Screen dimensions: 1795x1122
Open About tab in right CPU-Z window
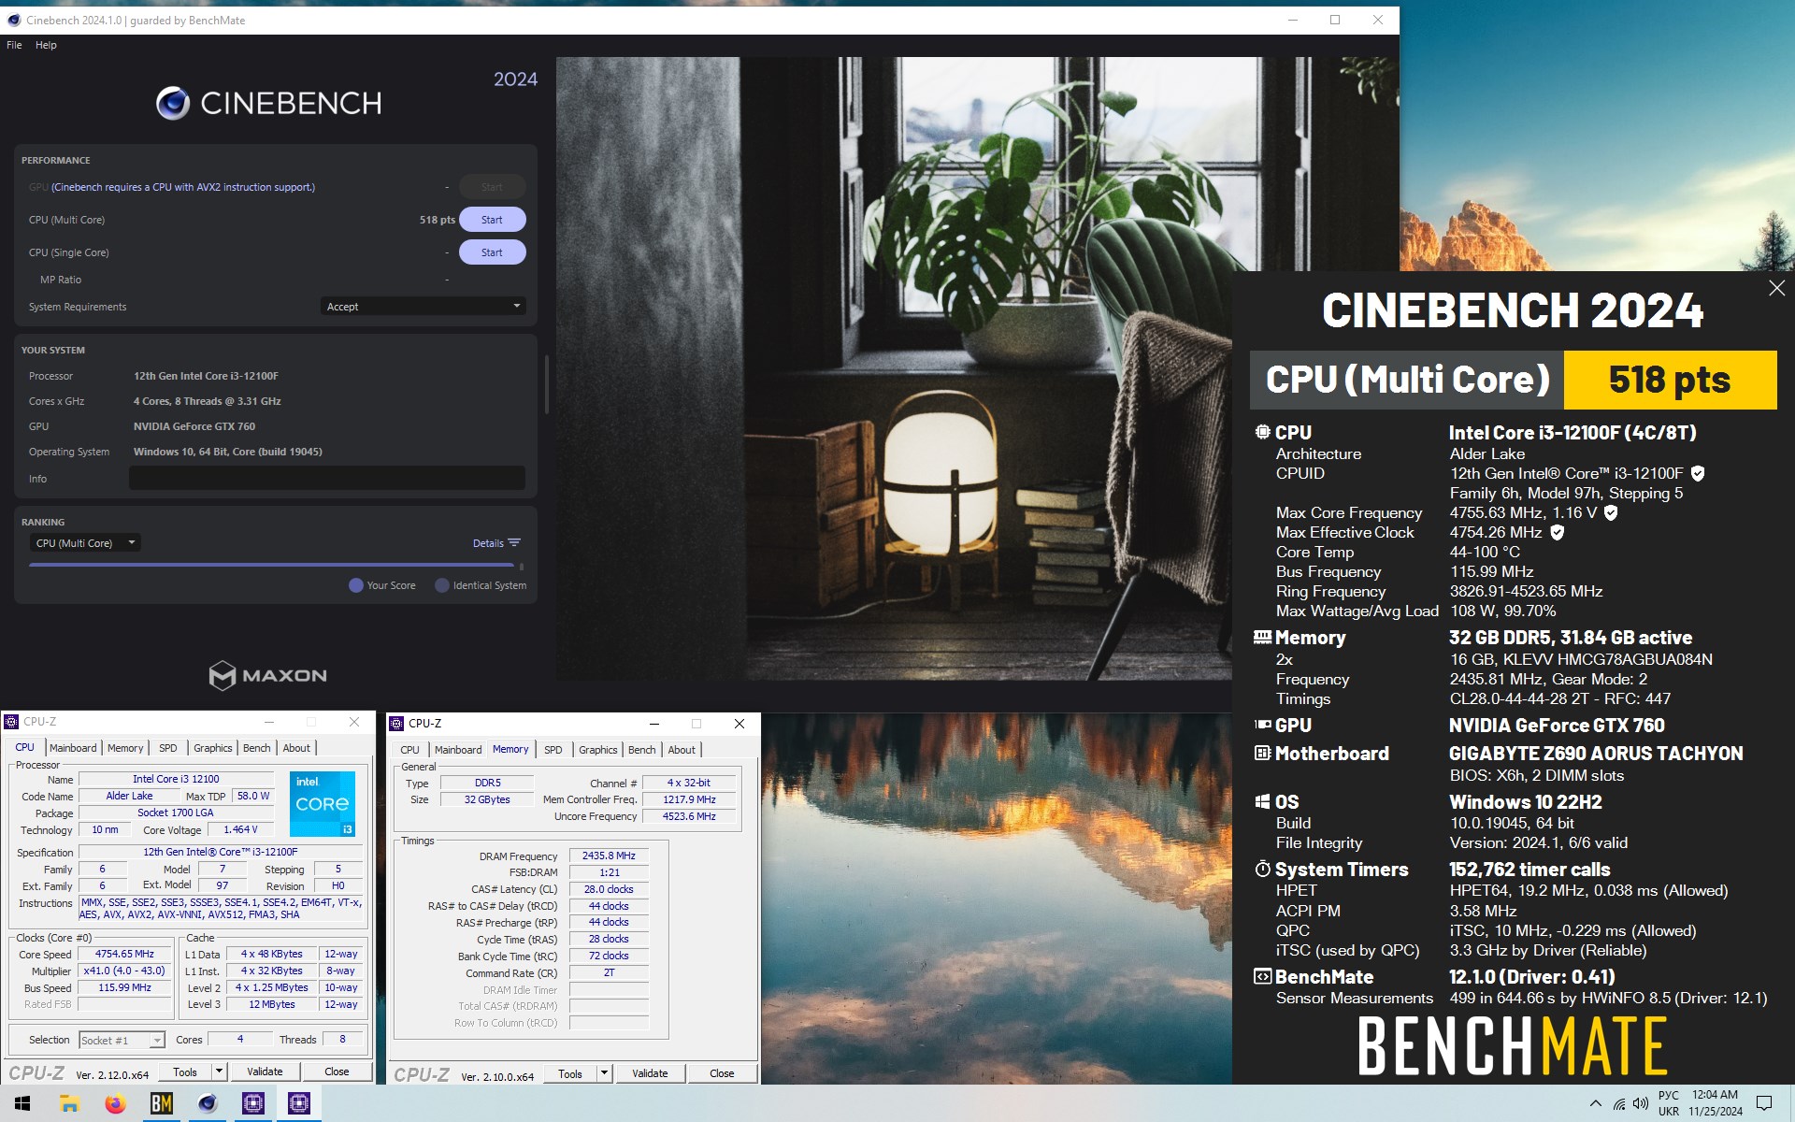(682, 750)
